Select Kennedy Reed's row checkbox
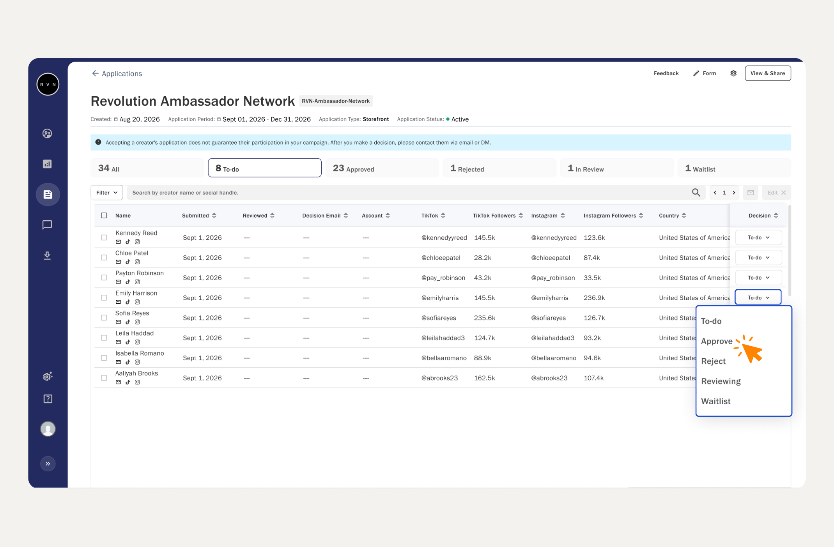 (104, 237)
